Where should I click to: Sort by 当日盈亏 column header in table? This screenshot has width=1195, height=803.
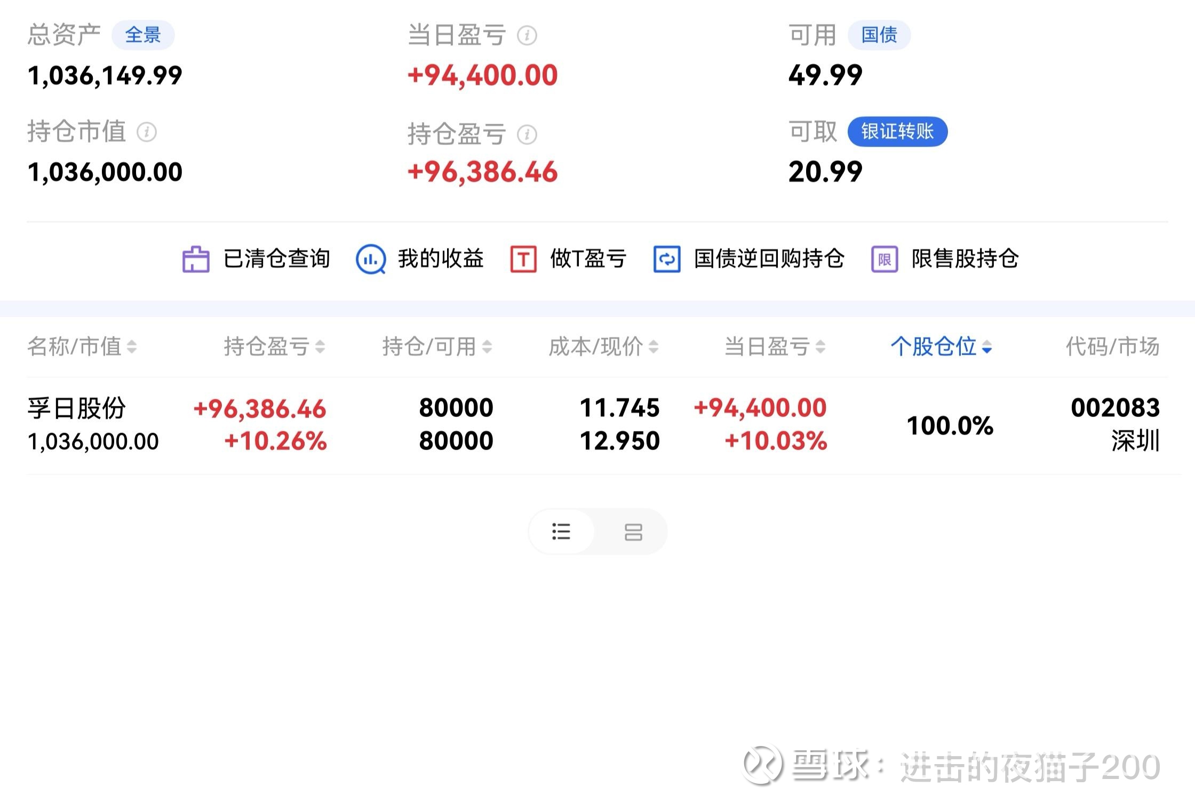(x=775, y=347)
